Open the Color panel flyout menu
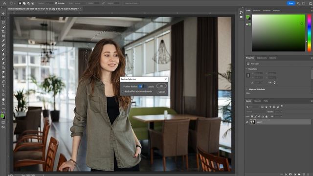Screen dimensions: 313x176 (312, 11)
